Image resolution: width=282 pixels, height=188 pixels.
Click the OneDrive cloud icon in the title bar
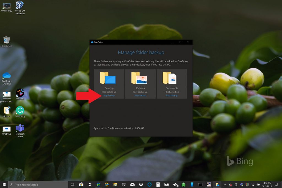tap(92, 42)
